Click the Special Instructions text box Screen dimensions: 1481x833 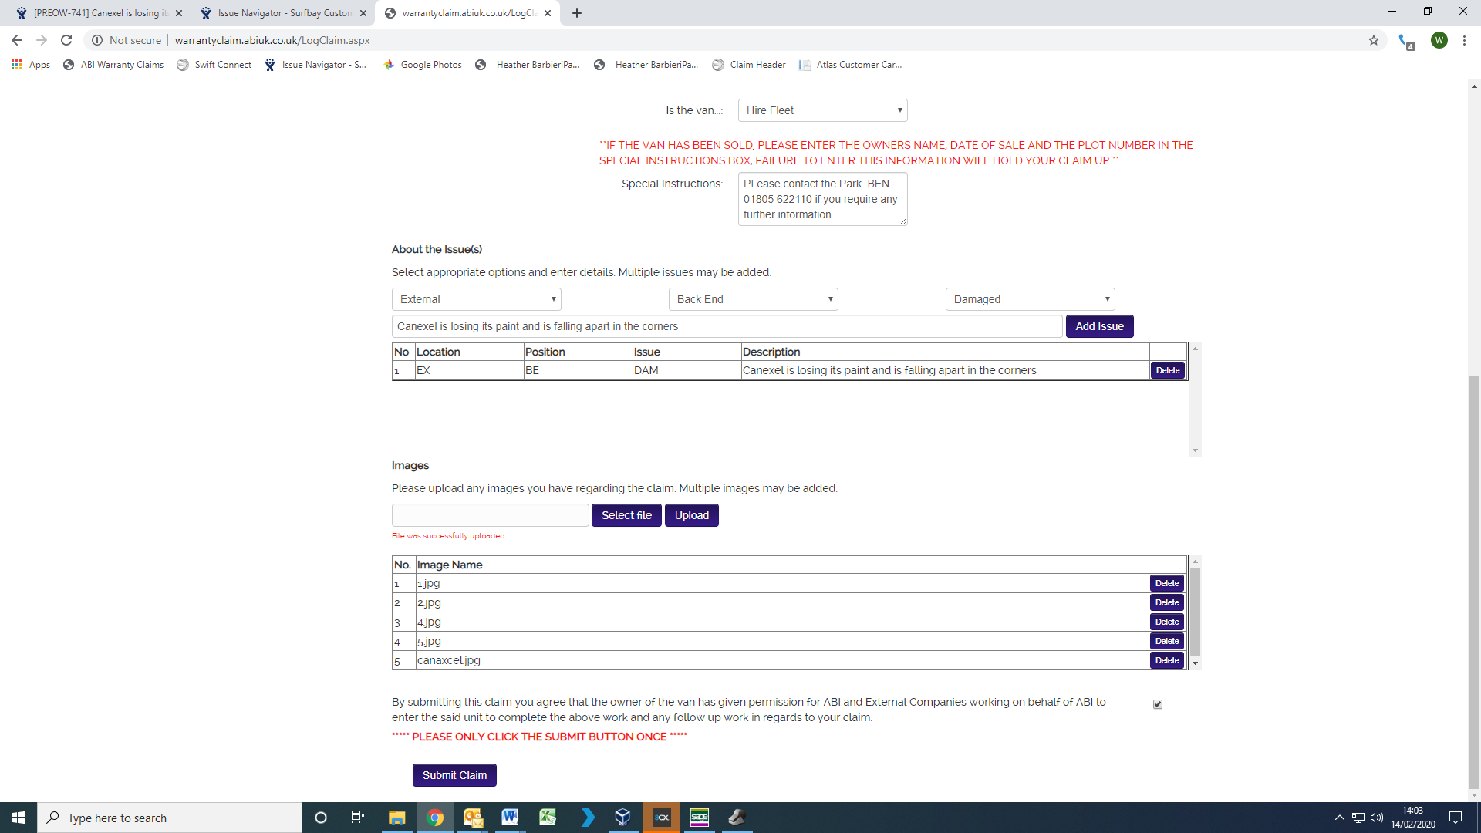821,199
